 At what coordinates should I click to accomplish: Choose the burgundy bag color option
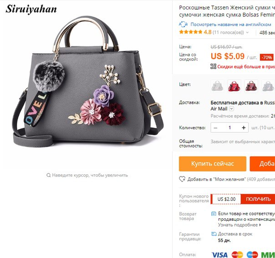click(x=251, y=86)
